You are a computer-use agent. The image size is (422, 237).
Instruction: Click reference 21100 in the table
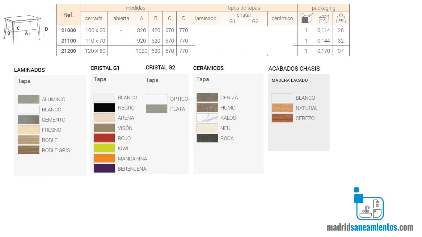point(69,41)
